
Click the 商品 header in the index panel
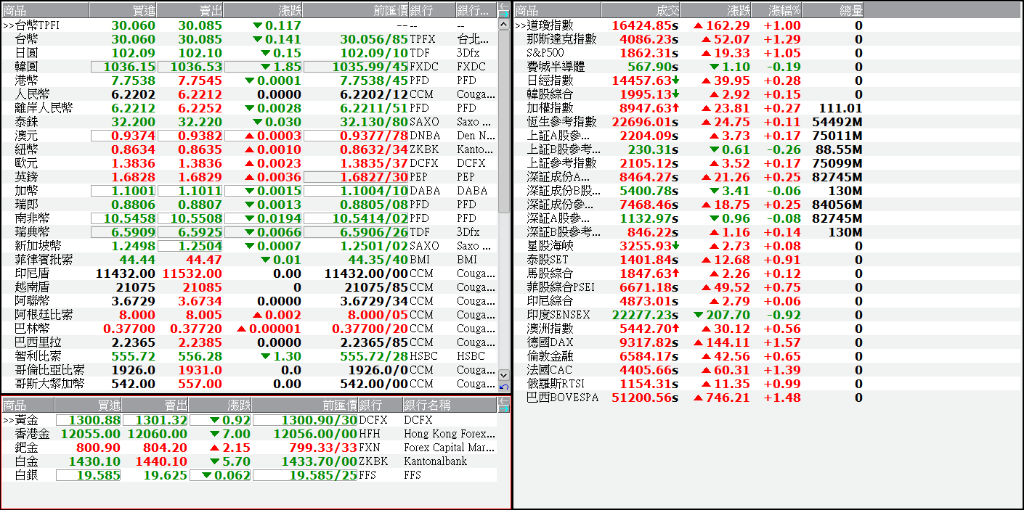pyautogui.click(x=558, y=10)
